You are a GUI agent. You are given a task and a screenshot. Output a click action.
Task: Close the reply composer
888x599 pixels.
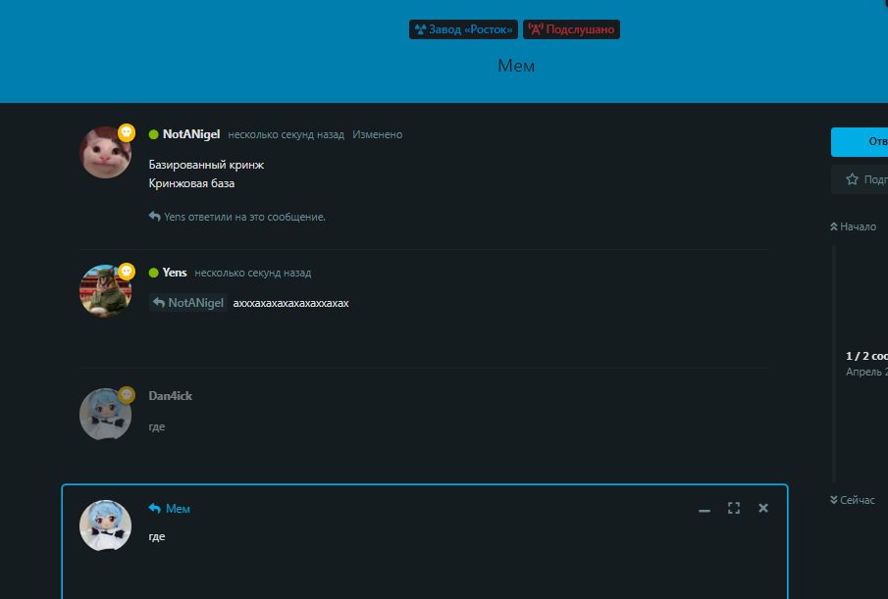[x=763, y=508]
